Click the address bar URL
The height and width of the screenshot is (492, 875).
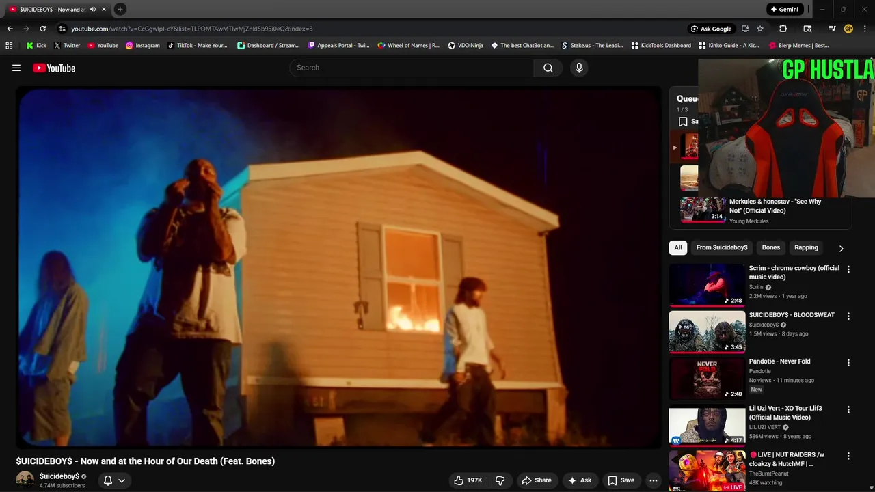pyautogui.click(x=192, y=29)
